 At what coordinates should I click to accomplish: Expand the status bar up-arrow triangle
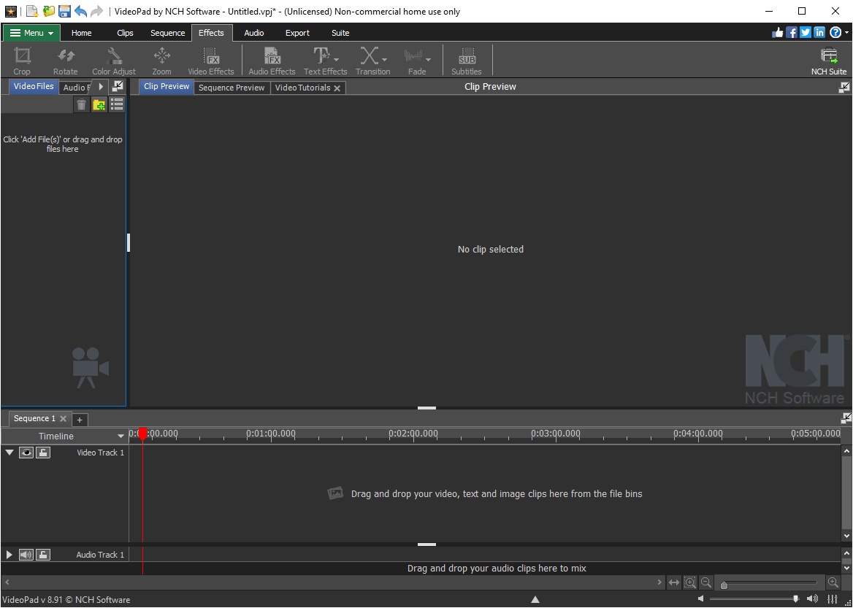(x=535, y=599)
